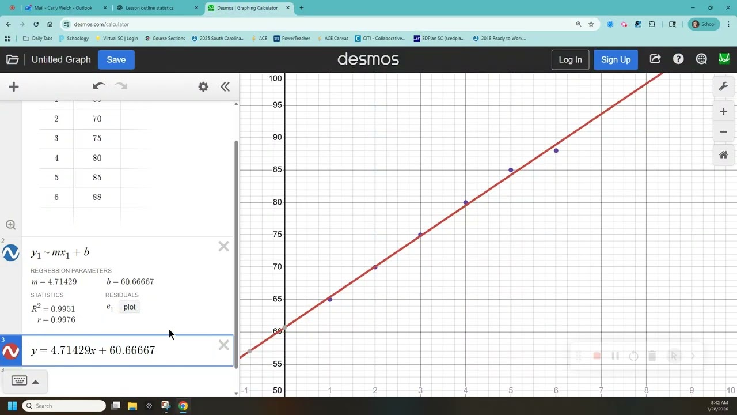
Task: Edit the y = 4.71429x + 60.66667 expression
Action: coord(93,350)
